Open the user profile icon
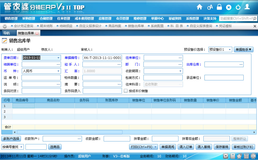Image resolution: width=258 pixels, height=160 pixels. click(x=247, y=7)
